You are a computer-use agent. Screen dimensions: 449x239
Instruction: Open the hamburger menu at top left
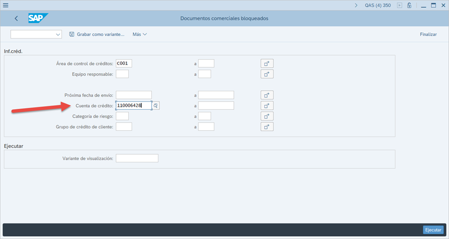(5, 5)
